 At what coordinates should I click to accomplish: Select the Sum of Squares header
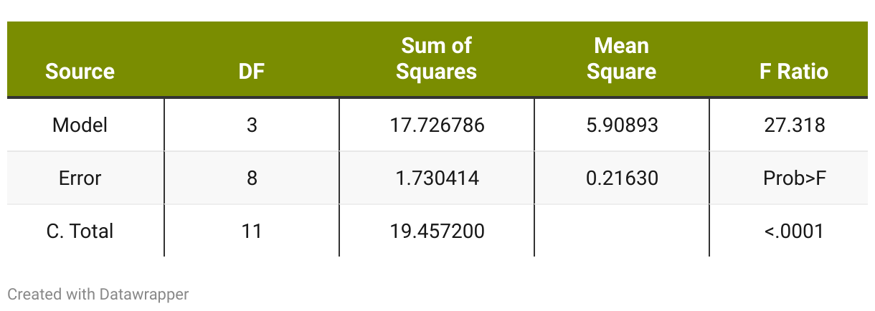(436, 59)
